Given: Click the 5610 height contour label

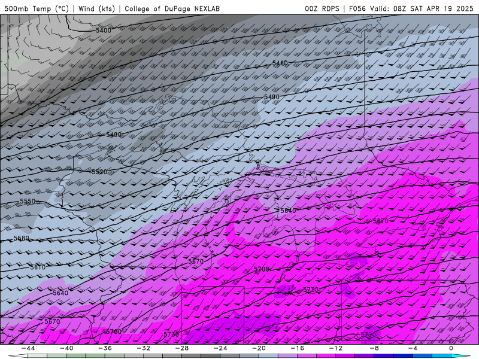Looking at the screenshot, I should 38,267.
